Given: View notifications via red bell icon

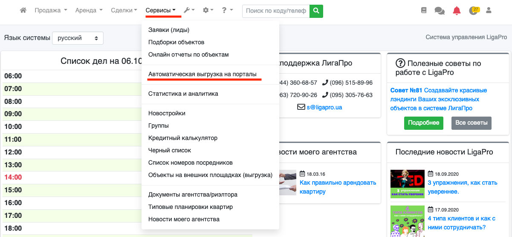Looking at the screenshot, I should [457, 11].
